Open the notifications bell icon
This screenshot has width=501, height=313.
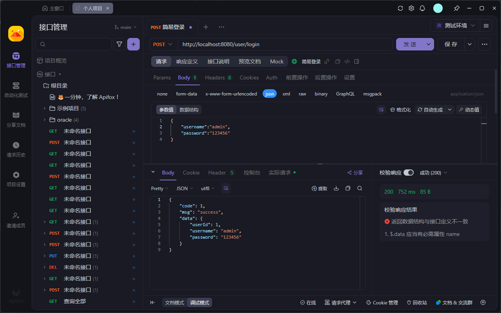click(x=422, y=8)
